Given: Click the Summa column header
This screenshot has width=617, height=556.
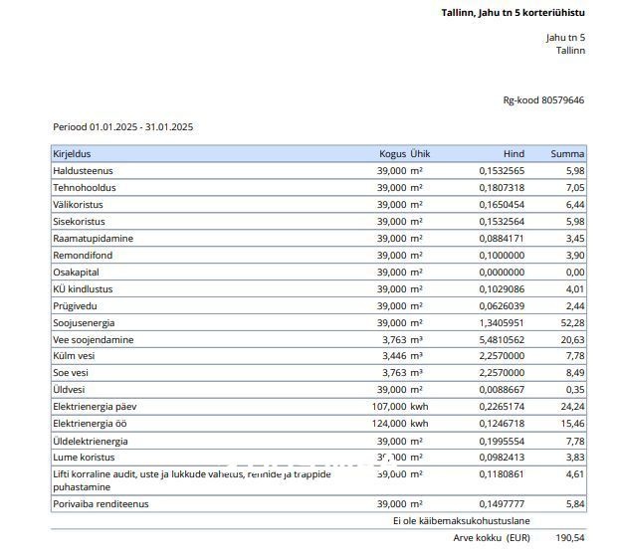Looking at the screenshot, I should click(567, 154).
